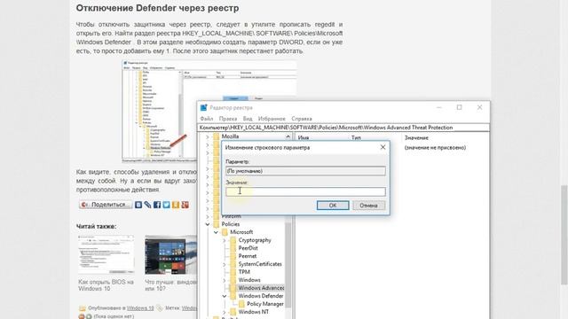568x319 pixels.
Task: Click the Policies folder icon
Action: coord(217,224)
